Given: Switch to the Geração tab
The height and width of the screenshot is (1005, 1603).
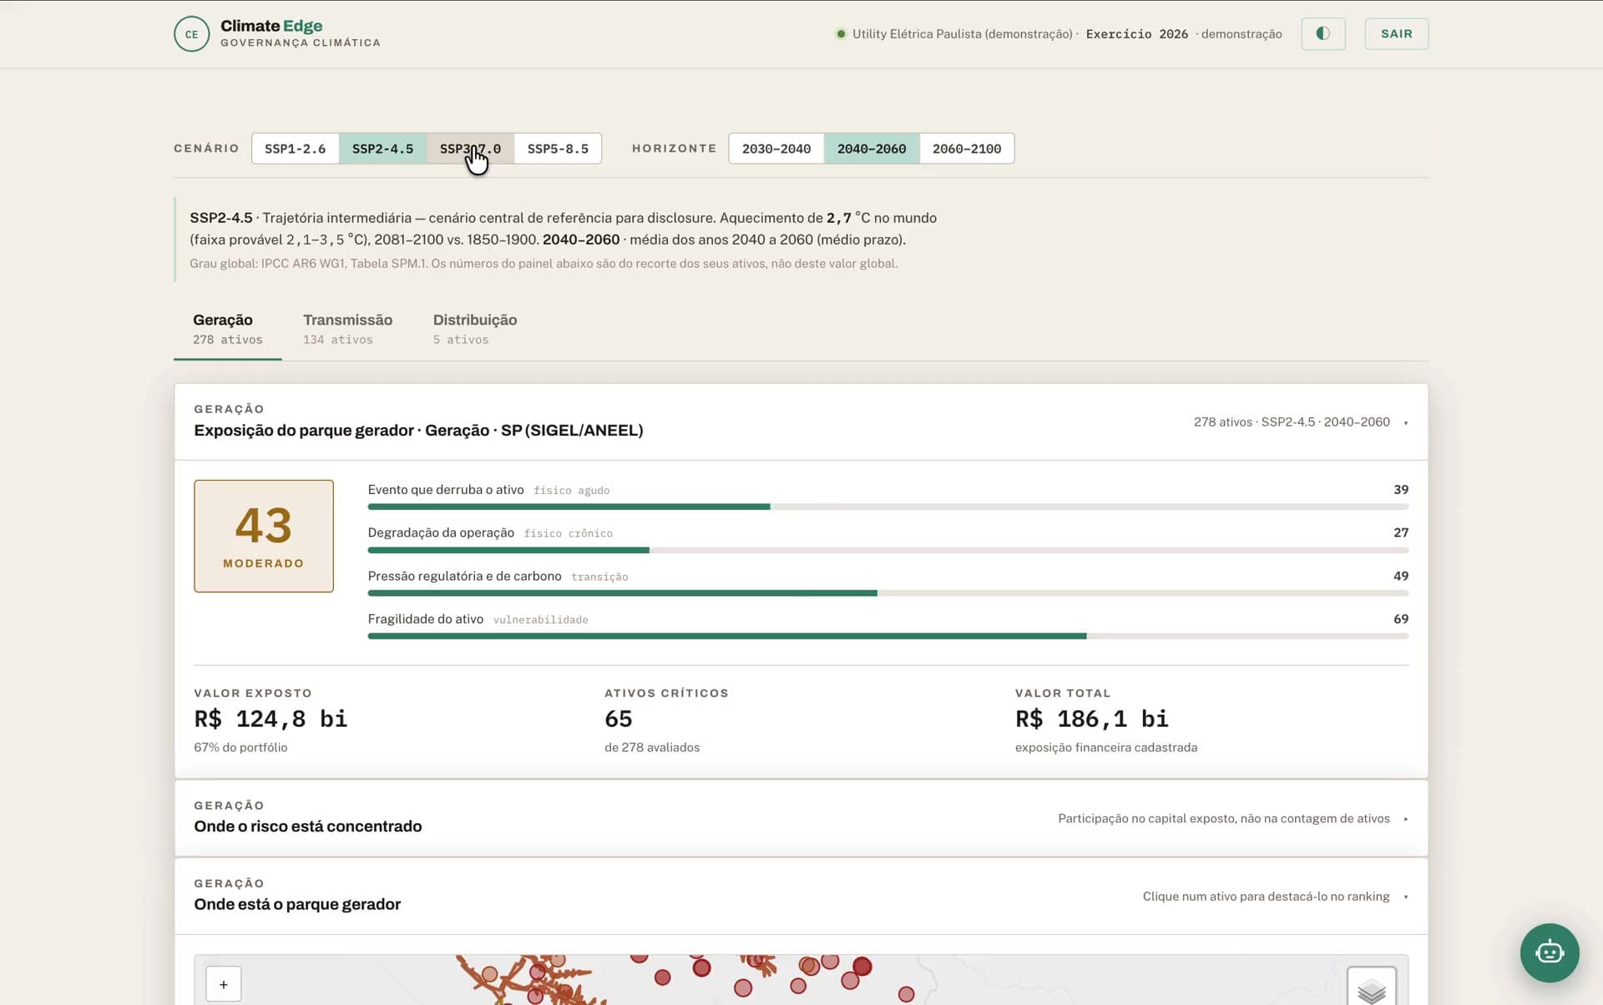Looking at the screenshot, I should tap(227, 329).
